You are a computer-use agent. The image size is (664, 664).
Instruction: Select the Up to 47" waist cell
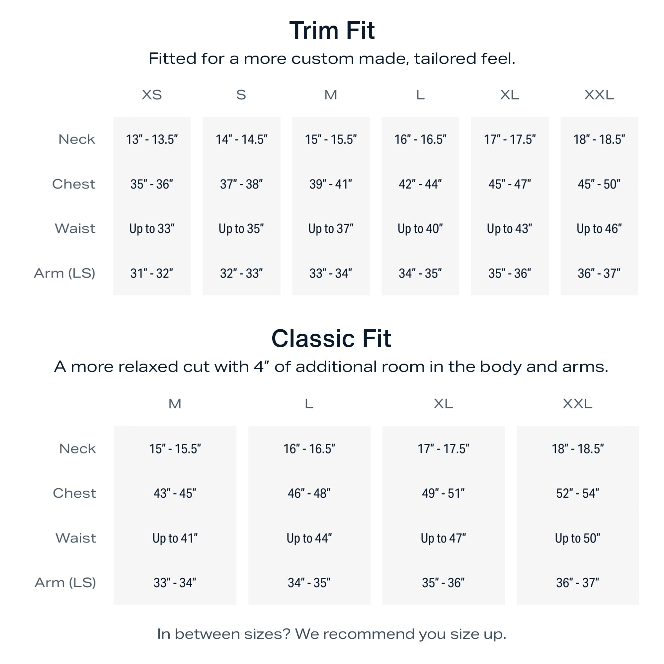click(443, 538)
